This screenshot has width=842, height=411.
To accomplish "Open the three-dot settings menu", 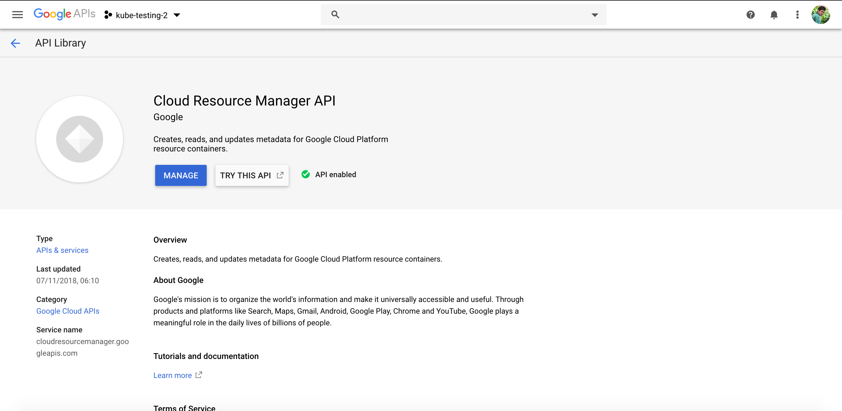I will click(797, 15).
